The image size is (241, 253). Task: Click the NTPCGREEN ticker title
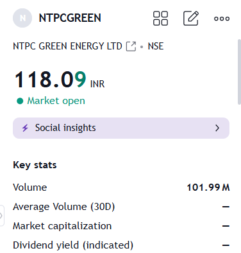pyautogui.click(x=70, y=18)
